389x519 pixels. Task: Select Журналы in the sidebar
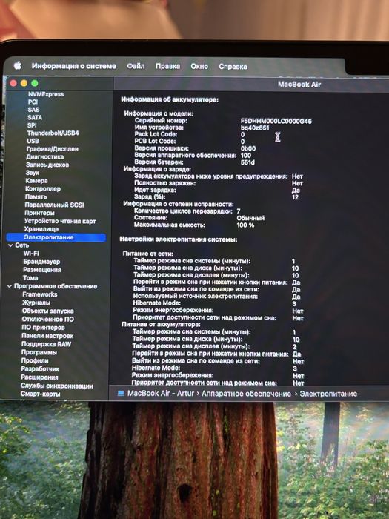pos(36,303)
